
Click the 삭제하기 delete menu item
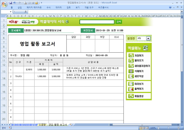[136, 71]
